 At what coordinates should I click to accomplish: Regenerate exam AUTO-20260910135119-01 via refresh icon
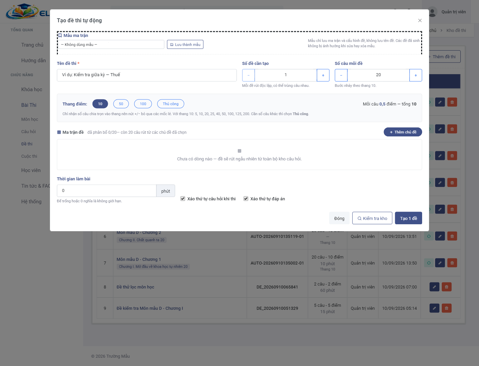click(429, 236)
